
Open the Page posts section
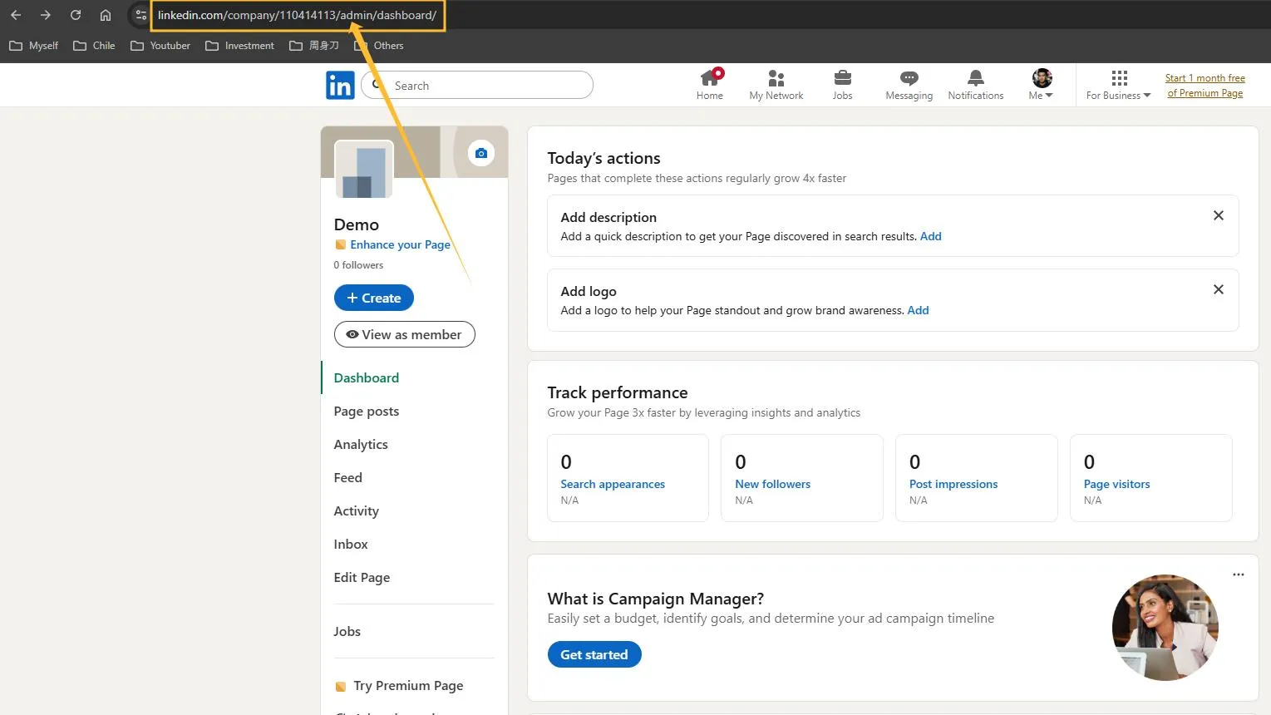point(366,411)
